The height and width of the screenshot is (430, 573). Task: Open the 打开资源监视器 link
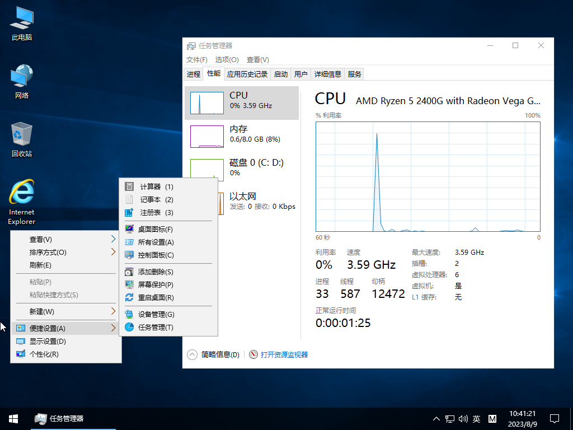point(284,354)
